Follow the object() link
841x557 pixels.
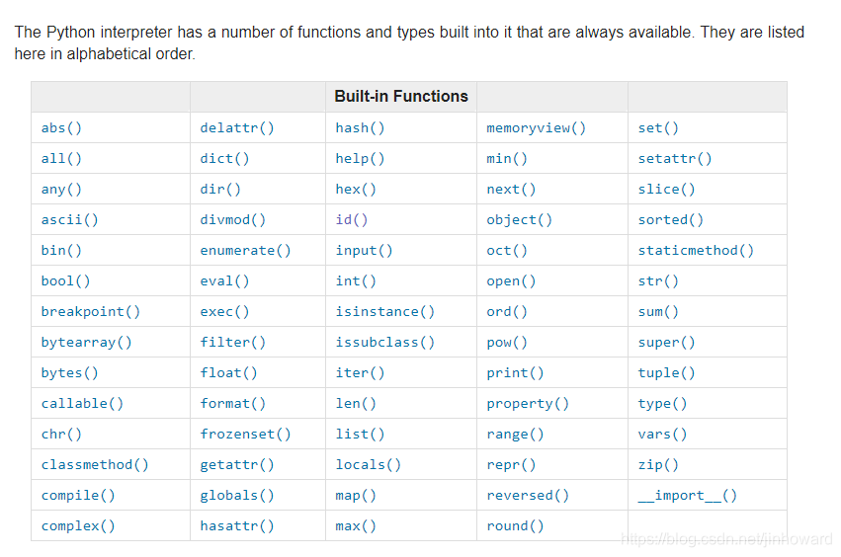(519, 219)
